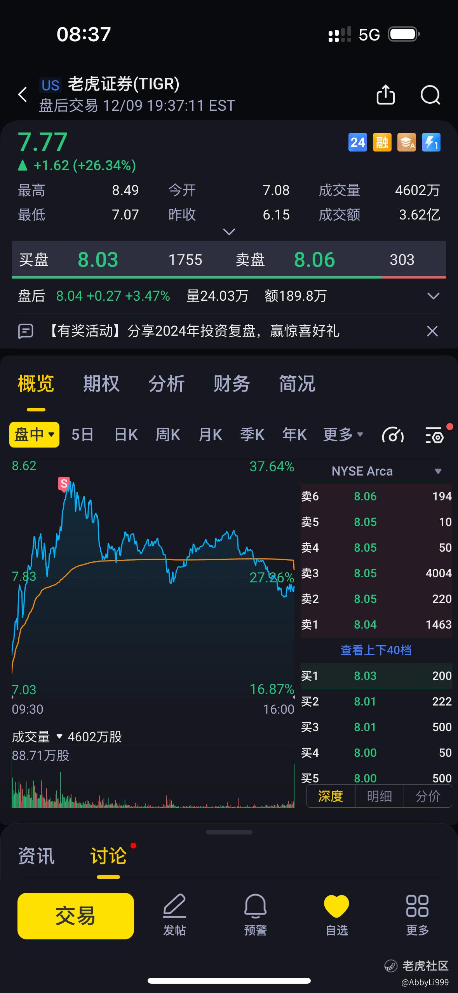Tap the stacked layers A badge
The image size is (458, 993).
(x=407, y=142)
